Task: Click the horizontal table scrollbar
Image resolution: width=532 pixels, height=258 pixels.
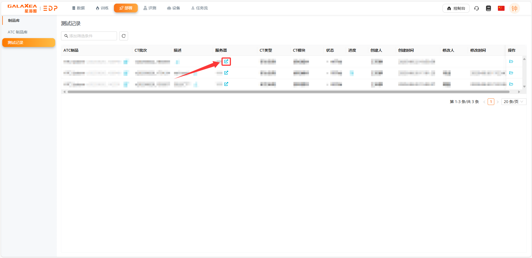Action: coord(288,92)
